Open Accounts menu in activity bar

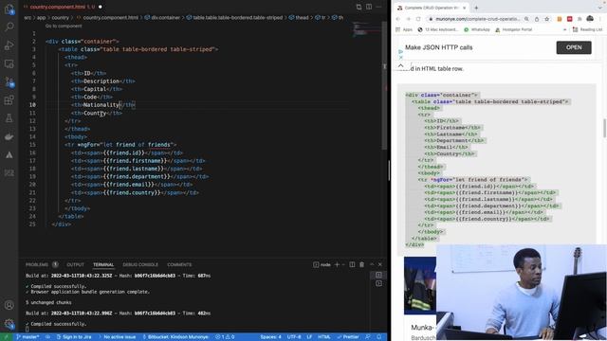tap(9, 305)
